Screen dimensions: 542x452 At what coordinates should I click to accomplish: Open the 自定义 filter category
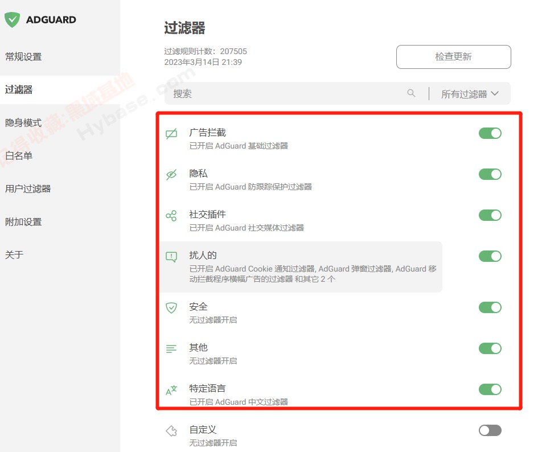coord(301,435)
